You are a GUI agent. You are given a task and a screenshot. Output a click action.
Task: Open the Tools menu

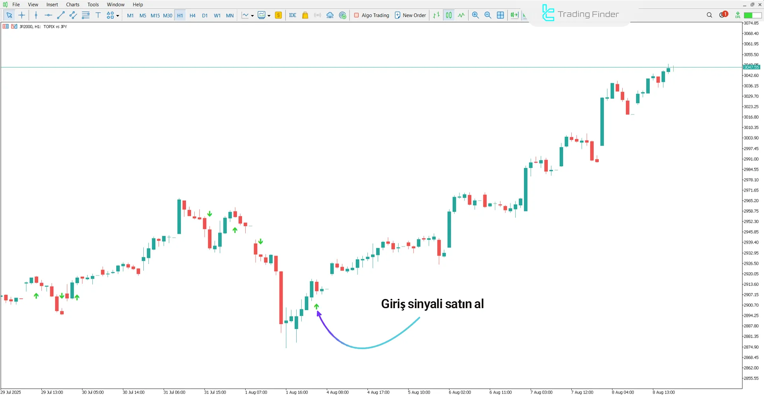93,4
